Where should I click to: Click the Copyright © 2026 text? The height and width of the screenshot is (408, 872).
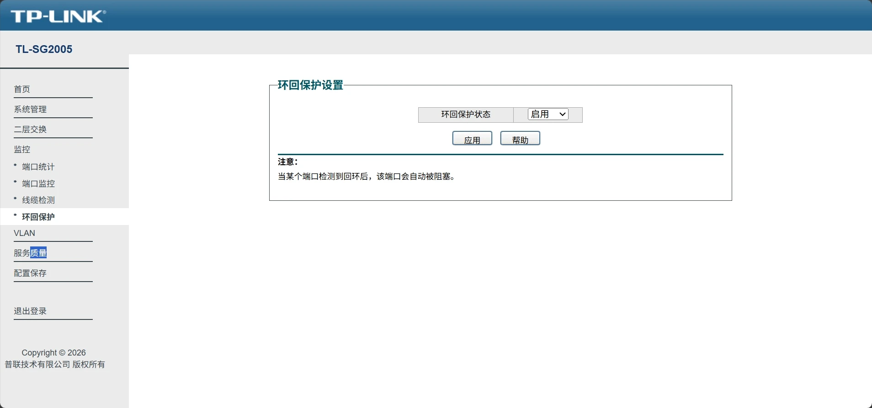(54, 352)
